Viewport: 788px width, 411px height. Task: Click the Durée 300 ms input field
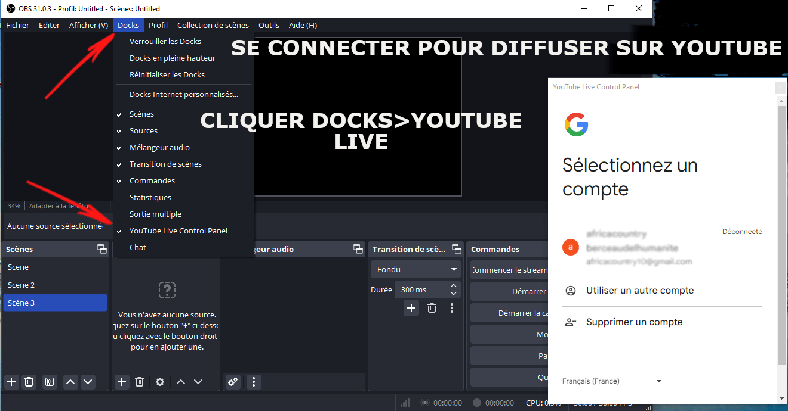(x=420, y=289)
